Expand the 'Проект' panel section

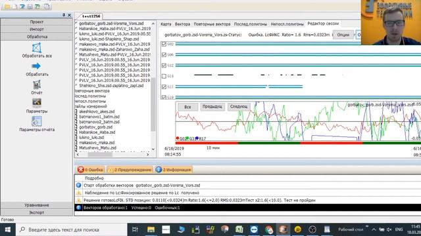(37, 22)
